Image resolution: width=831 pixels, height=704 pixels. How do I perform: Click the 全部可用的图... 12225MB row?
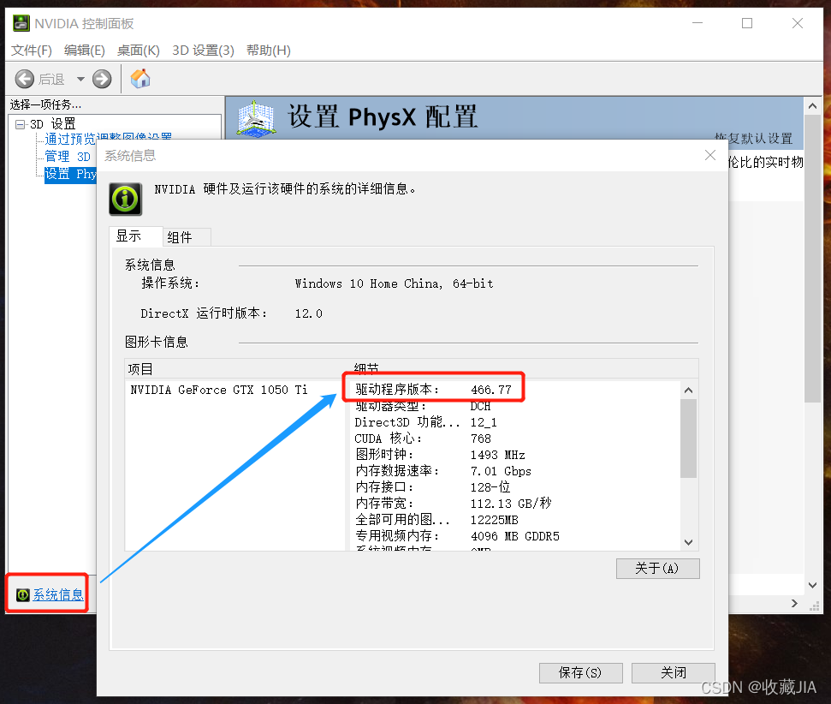coord(436,520)
